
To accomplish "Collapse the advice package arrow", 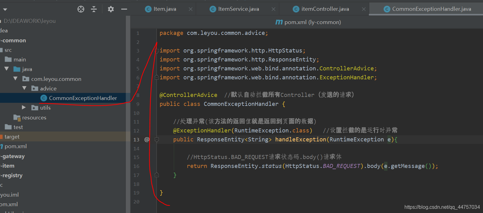I will tap(24, 88).
